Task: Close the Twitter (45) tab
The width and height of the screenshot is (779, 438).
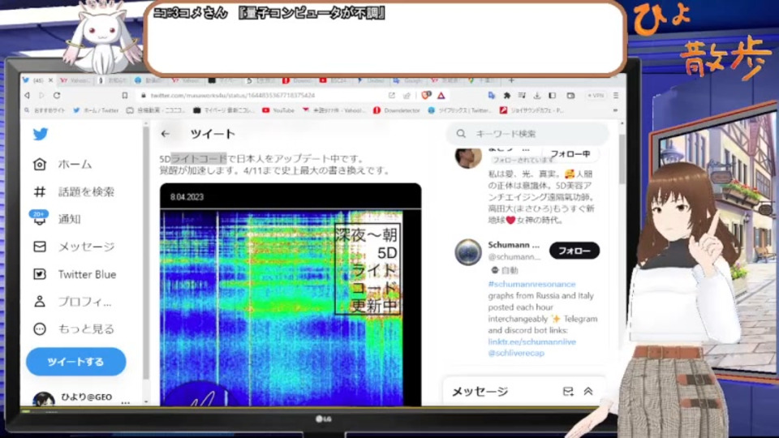Action: click(50, 80)
